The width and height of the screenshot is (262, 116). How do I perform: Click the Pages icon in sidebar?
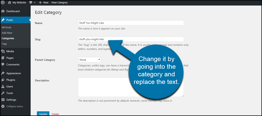tap(3, 58)
